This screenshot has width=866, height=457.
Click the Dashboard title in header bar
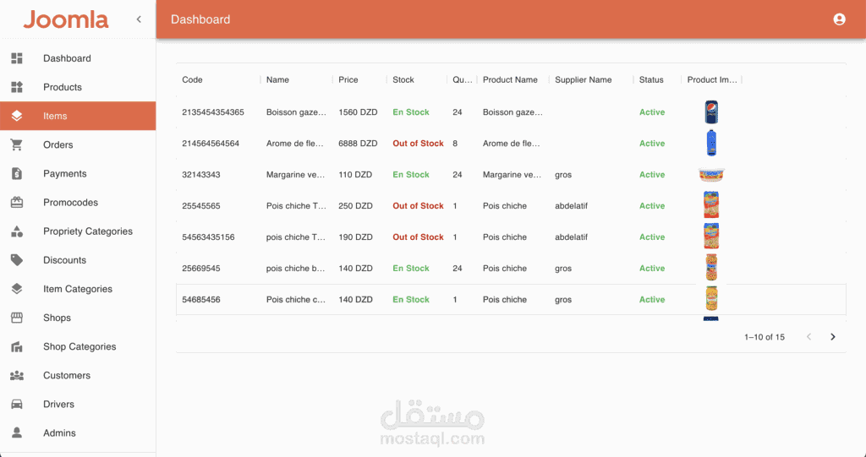point(200,19)
